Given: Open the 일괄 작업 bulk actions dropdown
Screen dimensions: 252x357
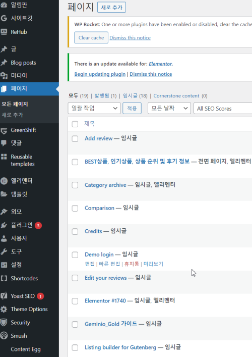Looking at the screenshot, I should tap(94, 109).
